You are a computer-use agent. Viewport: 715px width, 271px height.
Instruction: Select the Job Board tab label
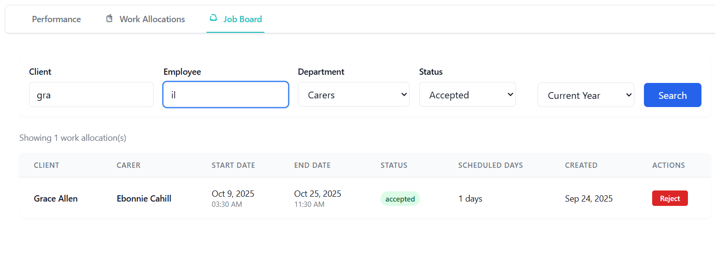point(242,19)
